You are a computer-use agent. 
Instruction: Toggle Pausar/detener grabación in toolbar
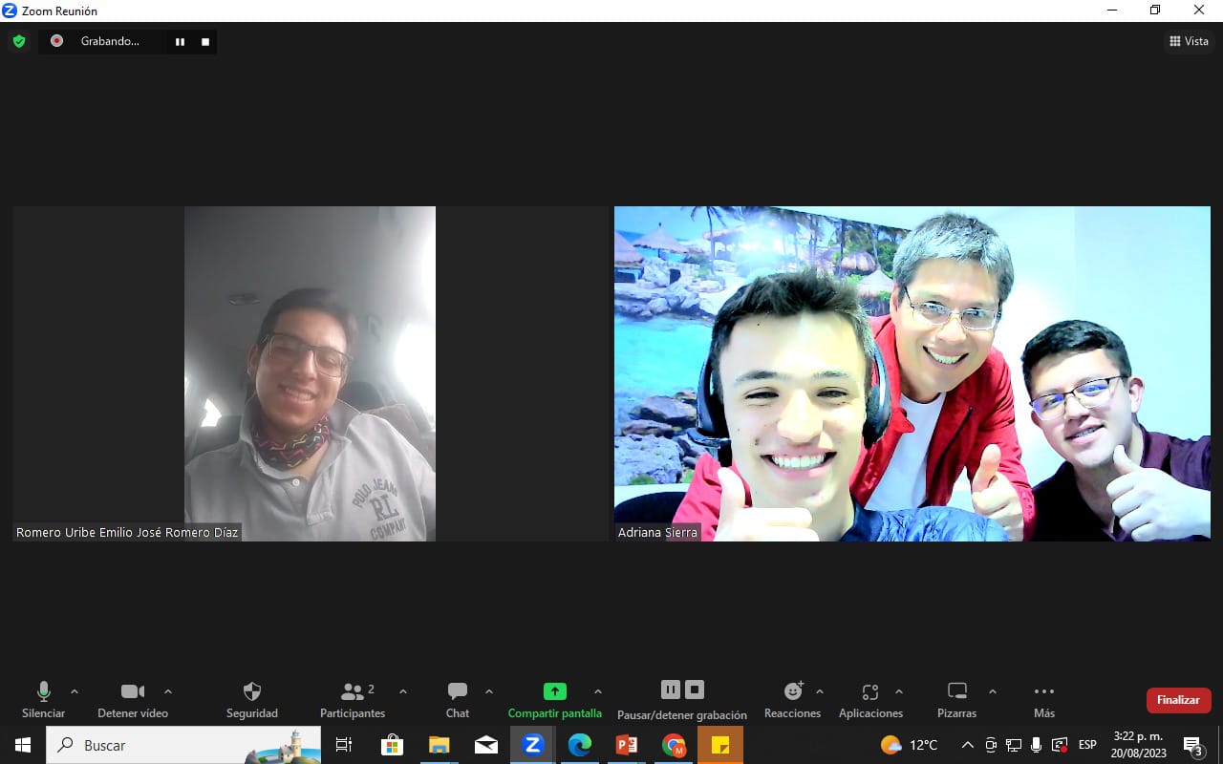tap(682, 699)
